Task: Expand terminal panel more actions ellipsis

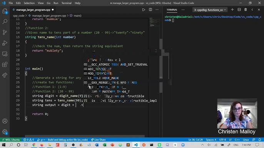Action: coord(183,10)
